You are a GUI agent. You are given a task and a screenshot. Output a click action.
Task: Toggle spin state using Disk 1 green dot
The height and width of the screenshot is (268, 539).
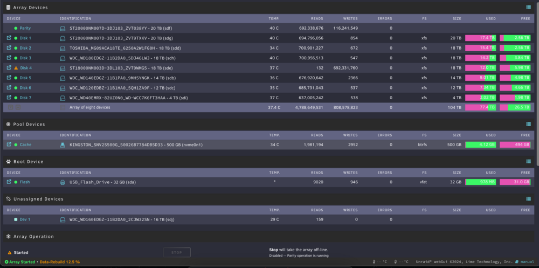(16, 38)
